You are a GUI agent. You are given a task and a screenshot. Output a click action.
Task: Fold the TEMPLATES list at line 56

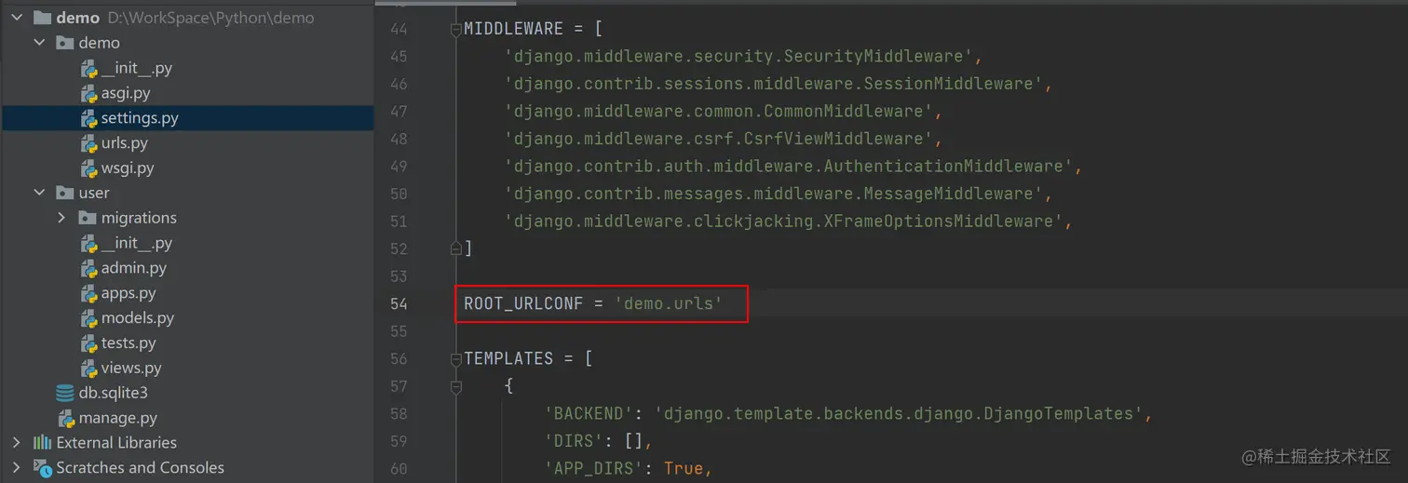click(456, 358)
